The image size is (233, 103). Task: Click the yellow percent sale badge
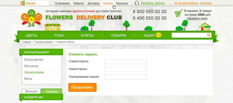tap(158, 35)
